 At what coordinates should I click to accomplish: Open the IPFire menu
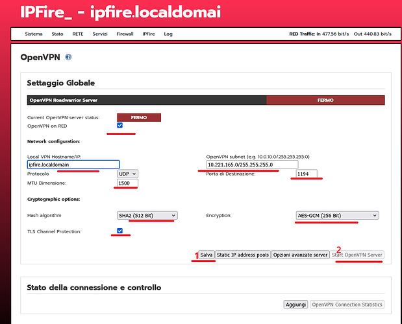[149, 34]
